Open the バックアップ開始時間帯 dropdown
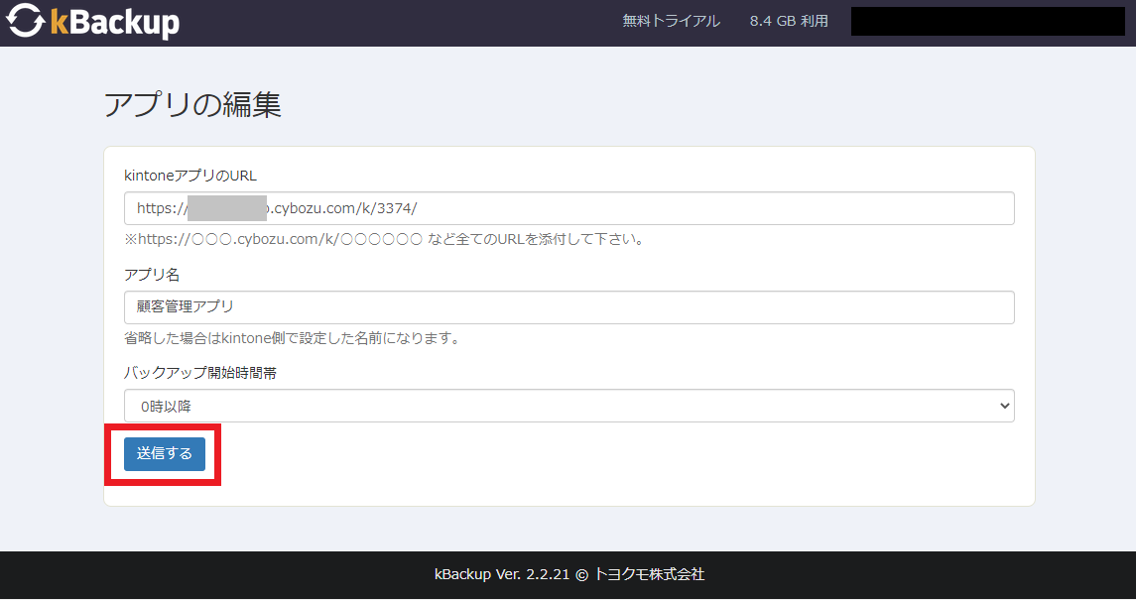 (568, 406)
